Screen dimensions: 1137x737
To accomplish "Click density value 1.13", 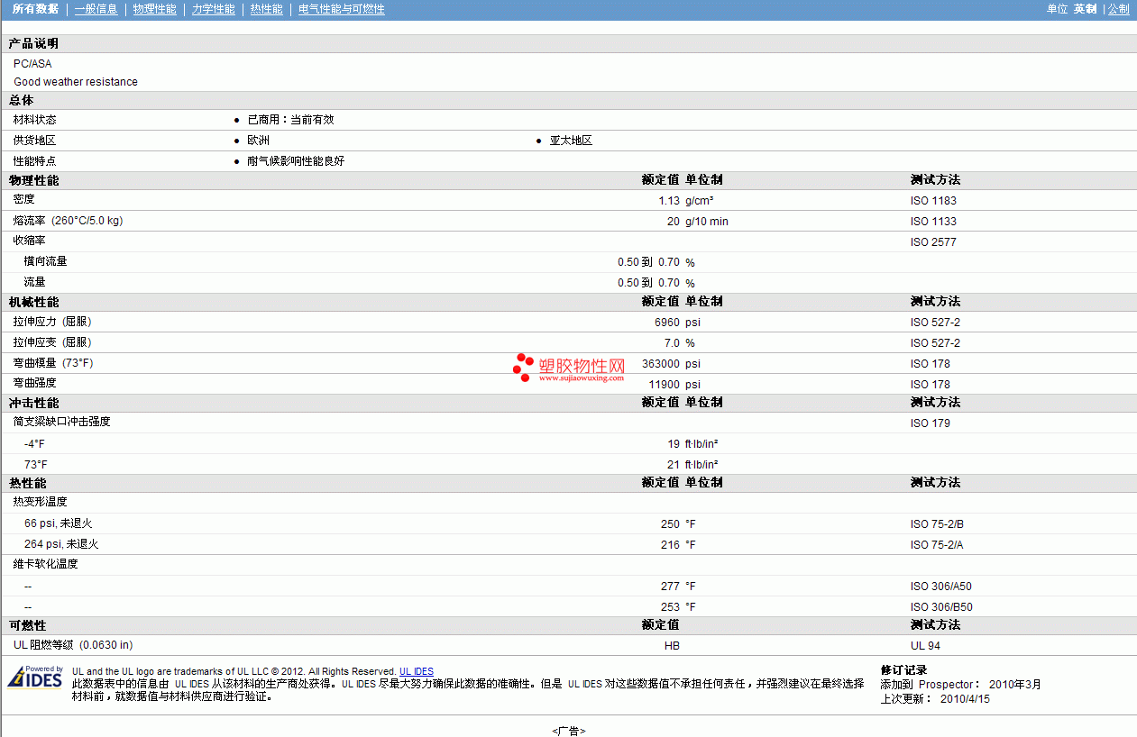I will click(x=669, y=201).
